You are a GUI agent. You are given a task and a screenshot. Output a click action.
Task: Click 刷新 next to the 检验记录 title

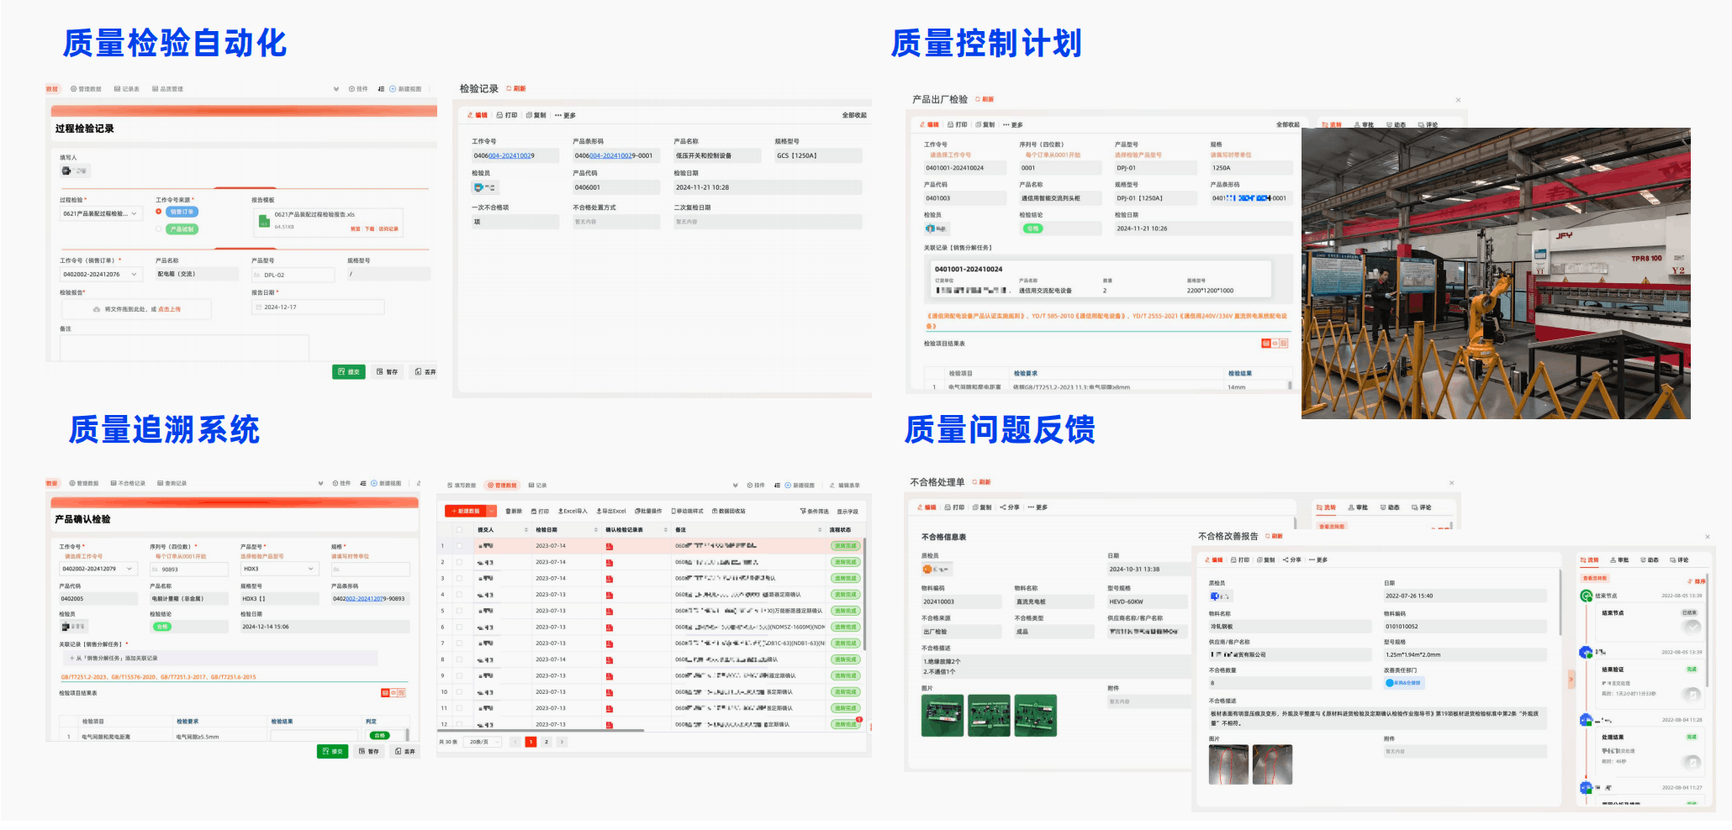pyautogui.click(x=516, y=88)
